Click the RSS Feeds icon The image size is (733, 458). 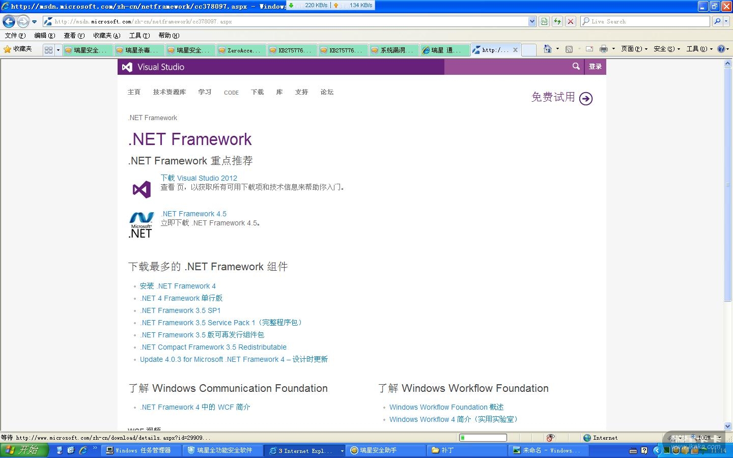[569, 49]
